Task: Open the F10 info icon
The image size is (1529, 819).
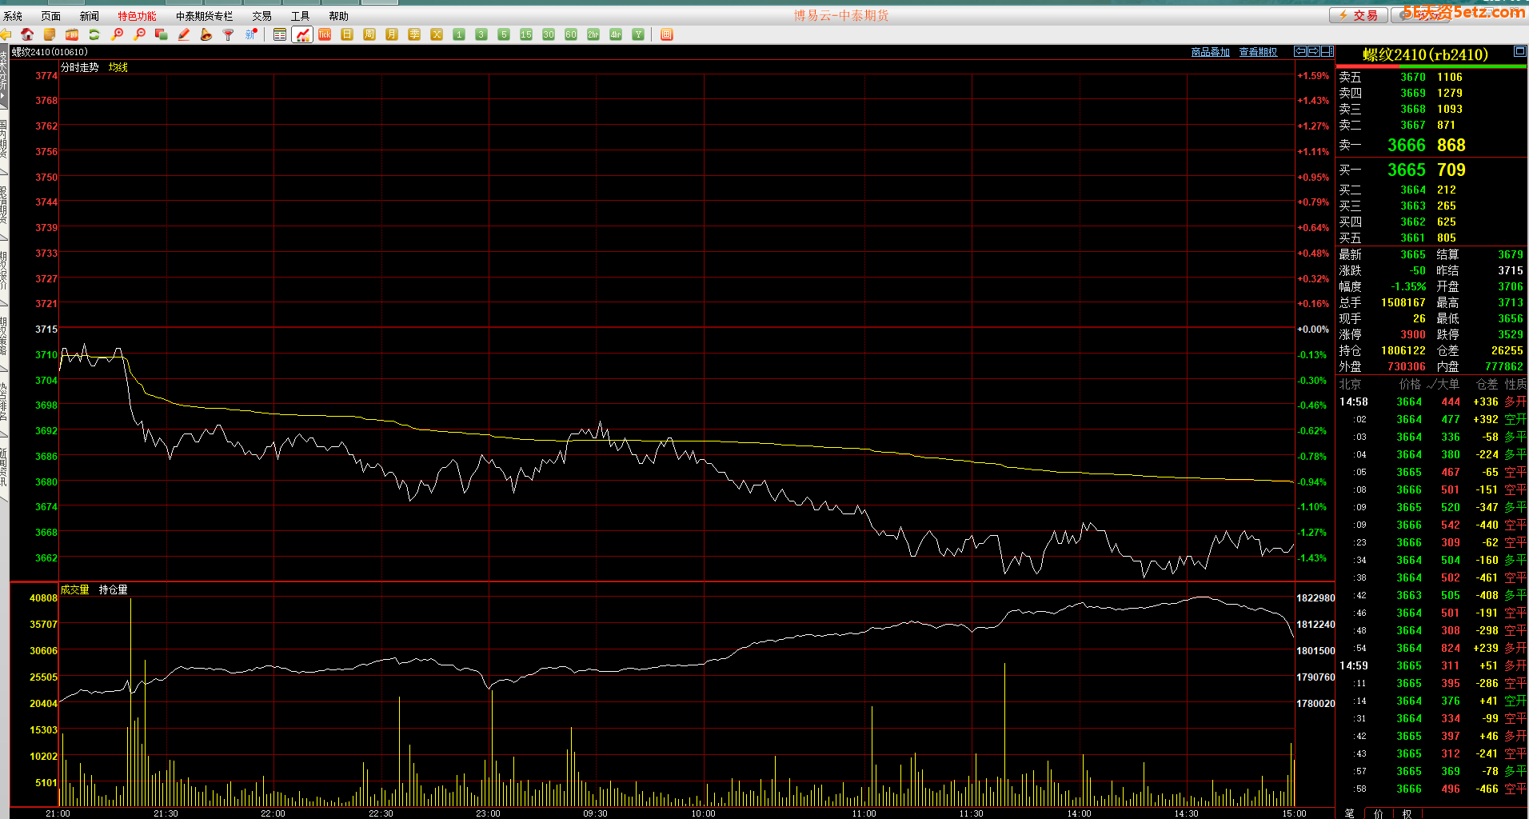Action: 72,34
